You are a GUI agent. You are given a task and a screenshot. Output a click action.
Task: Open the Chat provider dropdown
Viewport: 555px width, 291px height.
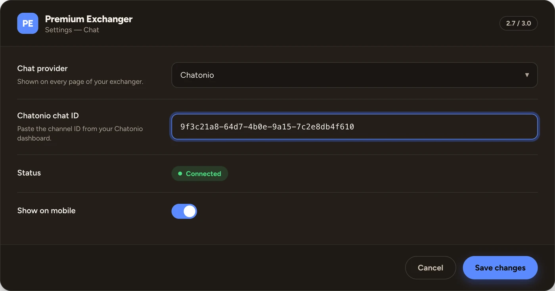click(x=354, y=75)
